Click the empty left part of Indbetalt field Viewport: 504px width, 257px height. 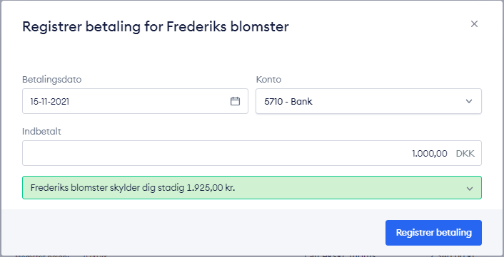coord(161,153)
